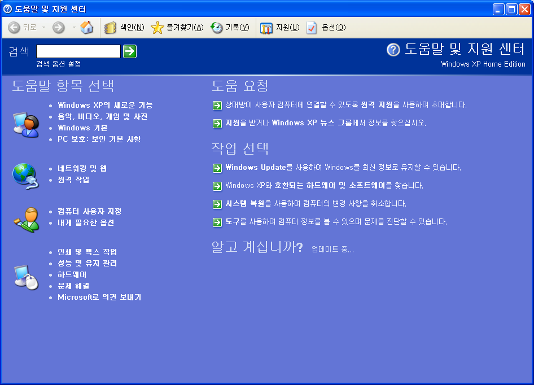Click the Back (뒤로) arrow icon
The width and height of the screenshot is (534, 385).
[x=14, y=27]
